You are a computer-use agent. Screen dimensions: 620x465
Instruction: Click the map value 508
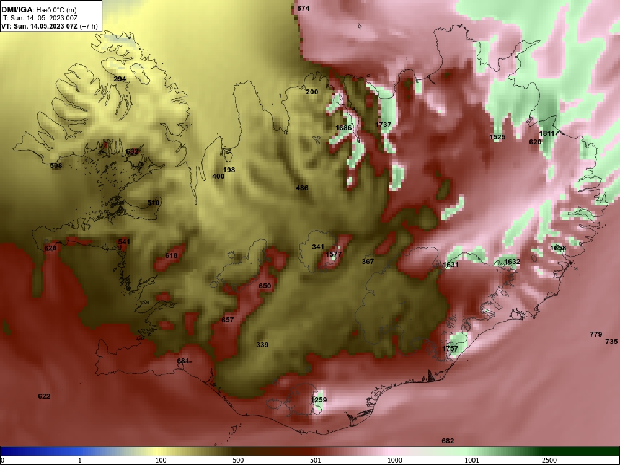[56, 166]
